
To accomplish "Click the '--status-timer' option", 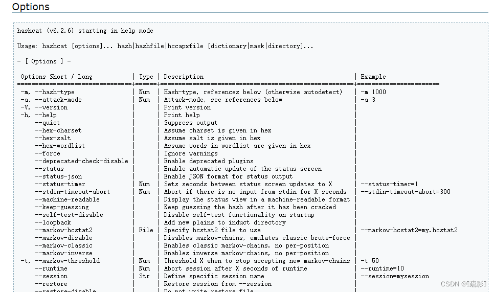I will 60,184.
